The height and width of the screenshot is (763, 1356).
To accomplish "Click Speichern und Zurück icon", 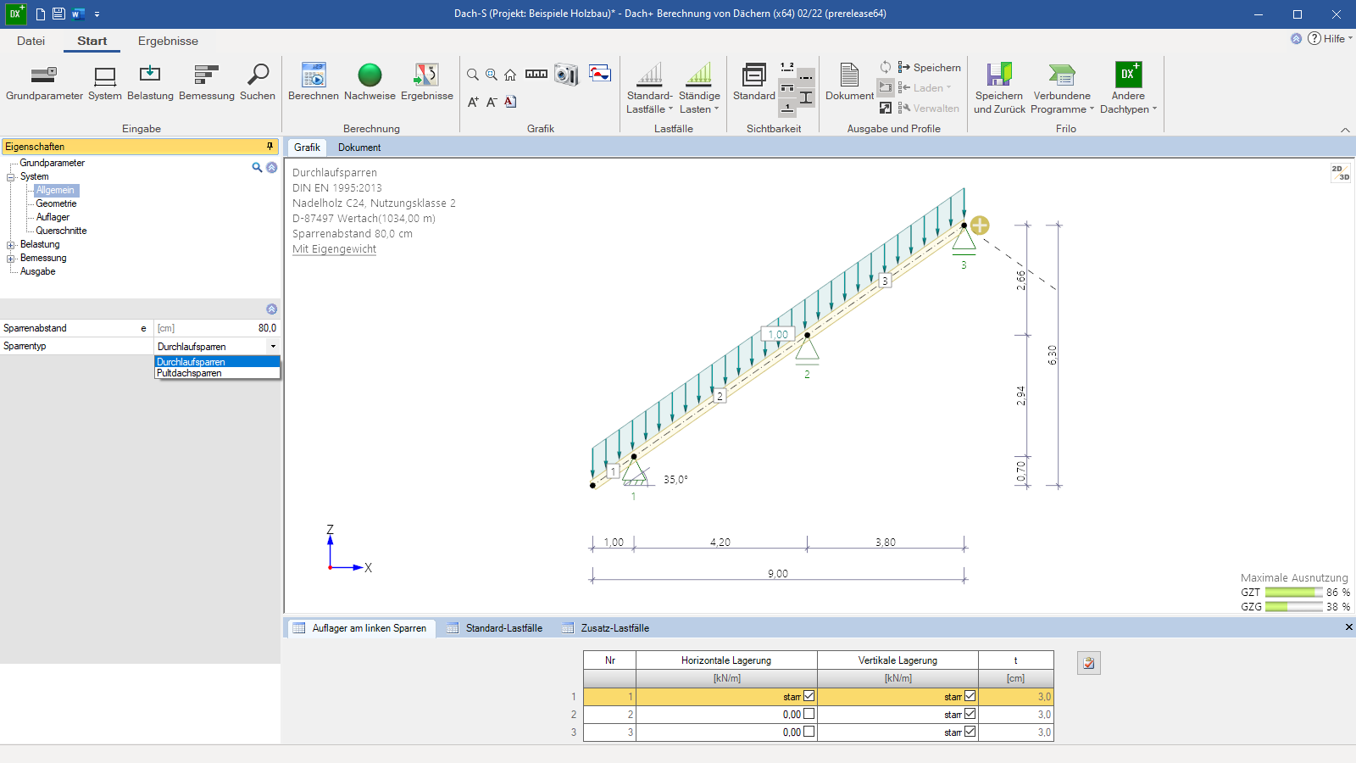I will coord(999,75).
